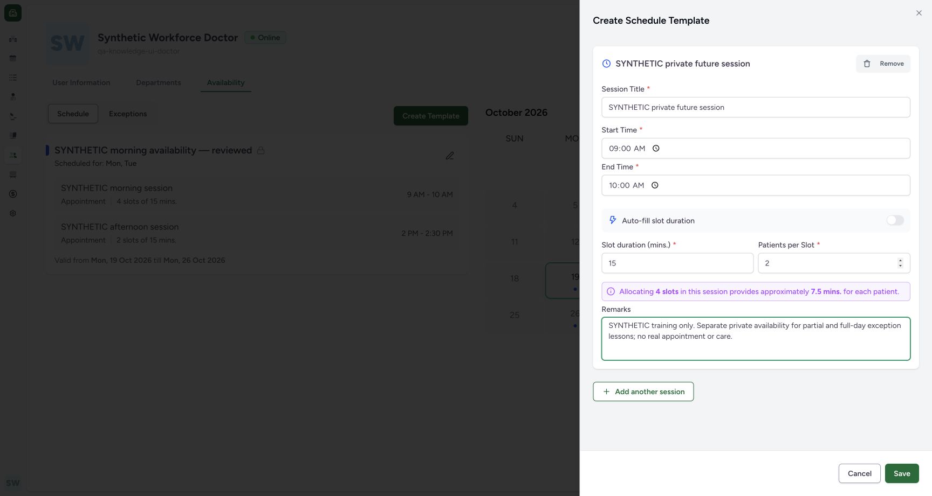Click plus icon in Add another session
Screen dimensions: 932x496
click(x=606, y=392)
